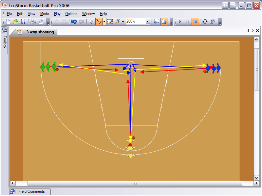Select the line drawing tool
Viewport: 262px width, 196px height.
[x=110, y=22]
